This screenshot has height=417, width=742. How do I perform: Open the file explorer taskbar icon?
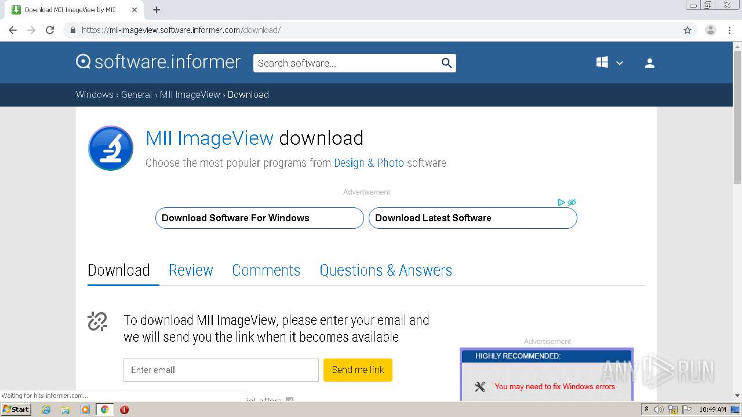66,409
